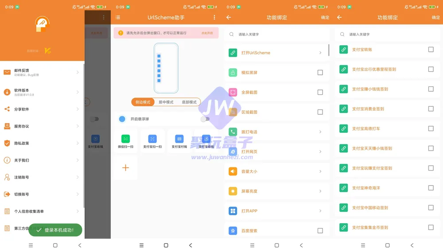Check the 区域截图 checkbox
The height and width of the screenshot is (252, 443).
320,112
